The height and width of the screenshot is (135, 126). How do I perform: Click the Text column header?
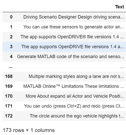tap(120, 7)
